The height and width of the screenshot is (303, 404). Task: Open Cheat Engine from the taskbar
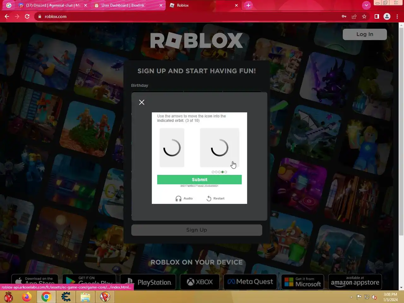[x=66, y=297]
